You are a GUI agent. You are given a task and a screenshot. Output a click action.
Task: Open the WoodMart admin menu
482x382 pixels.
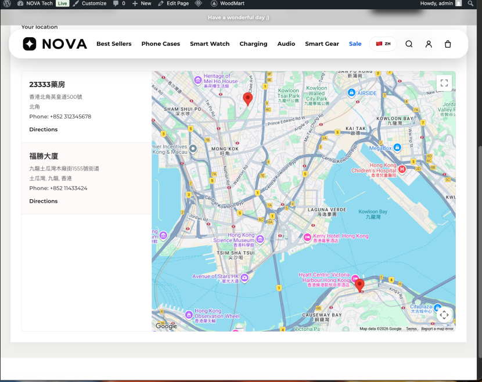click(228, 3)
